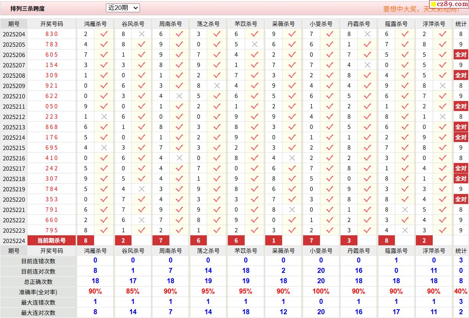Click the 全对 badge in row 2025214
This screenshot has height=318, width=469.
point(461,137)
